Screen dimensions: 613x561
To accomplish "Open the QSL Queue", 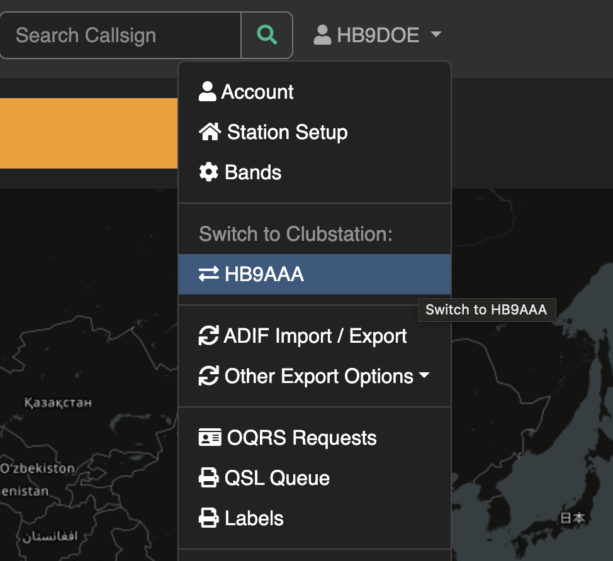I will tap(315, 478).
